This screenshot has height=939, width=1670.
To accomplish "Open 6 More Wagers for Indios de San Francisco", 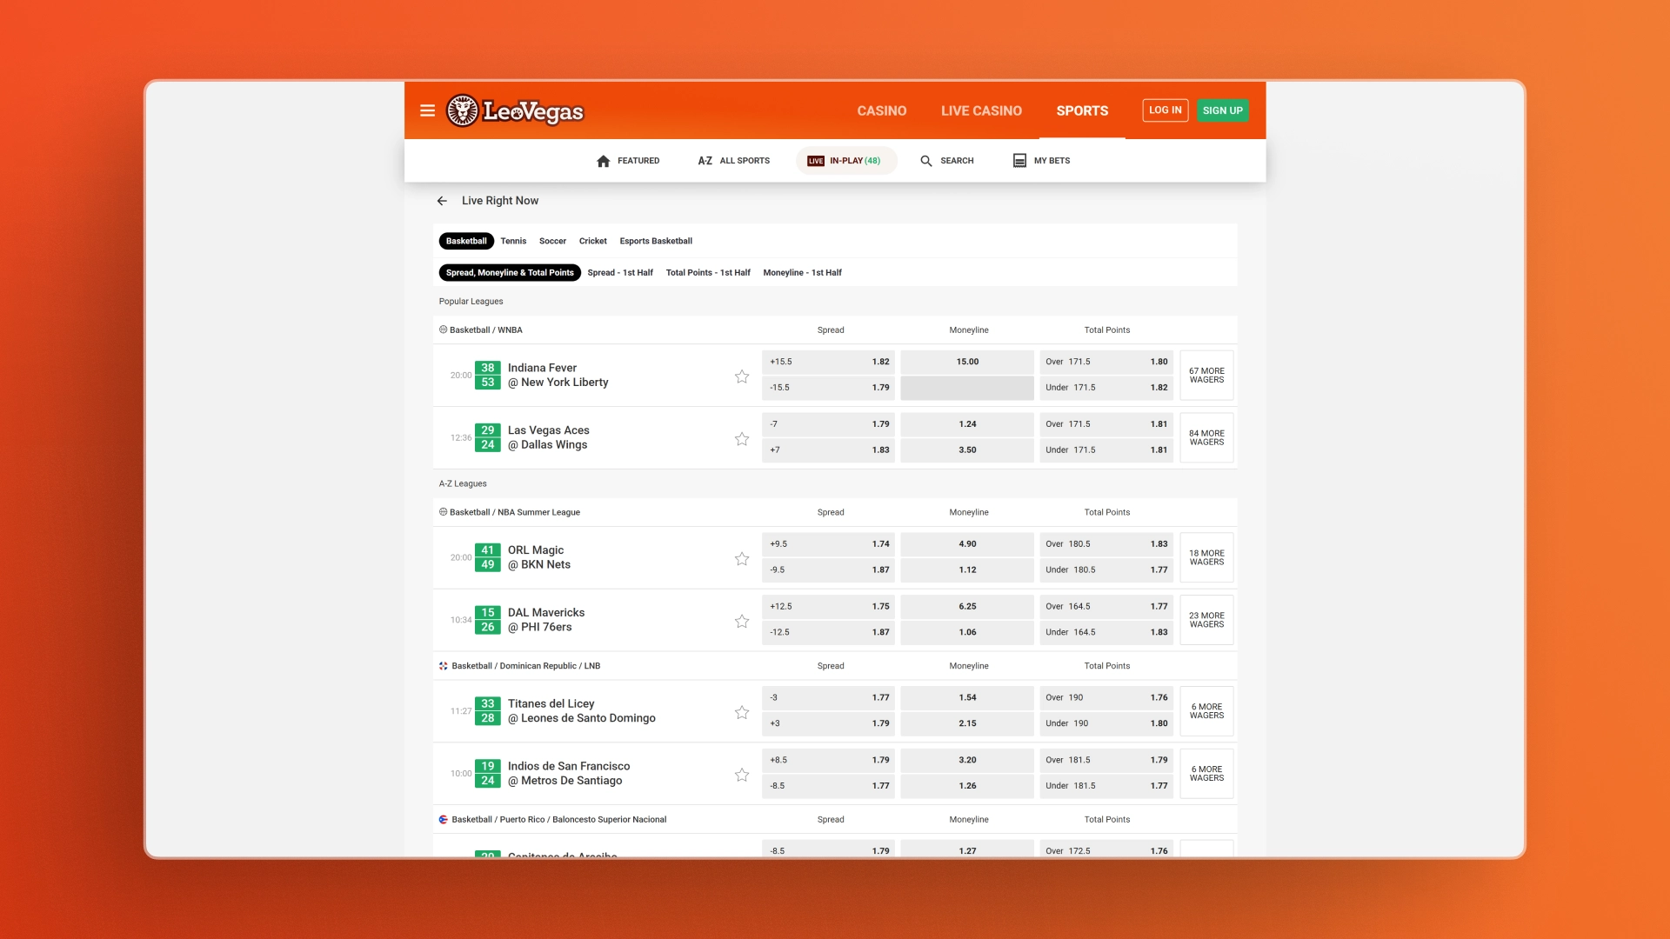I will (1206, 774).
